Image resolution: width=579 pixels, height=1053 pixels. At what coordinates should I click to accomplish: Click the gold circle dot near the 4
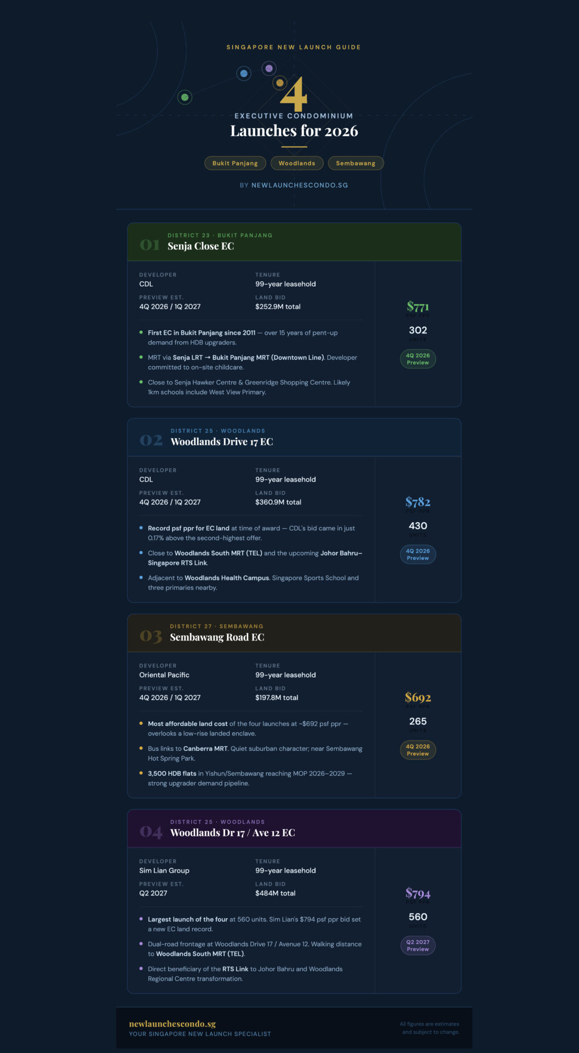pyautogui.click(x=280, y=83)
